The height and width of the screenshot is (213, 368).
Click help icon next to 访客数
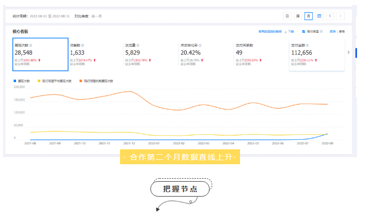pos(83,45)
